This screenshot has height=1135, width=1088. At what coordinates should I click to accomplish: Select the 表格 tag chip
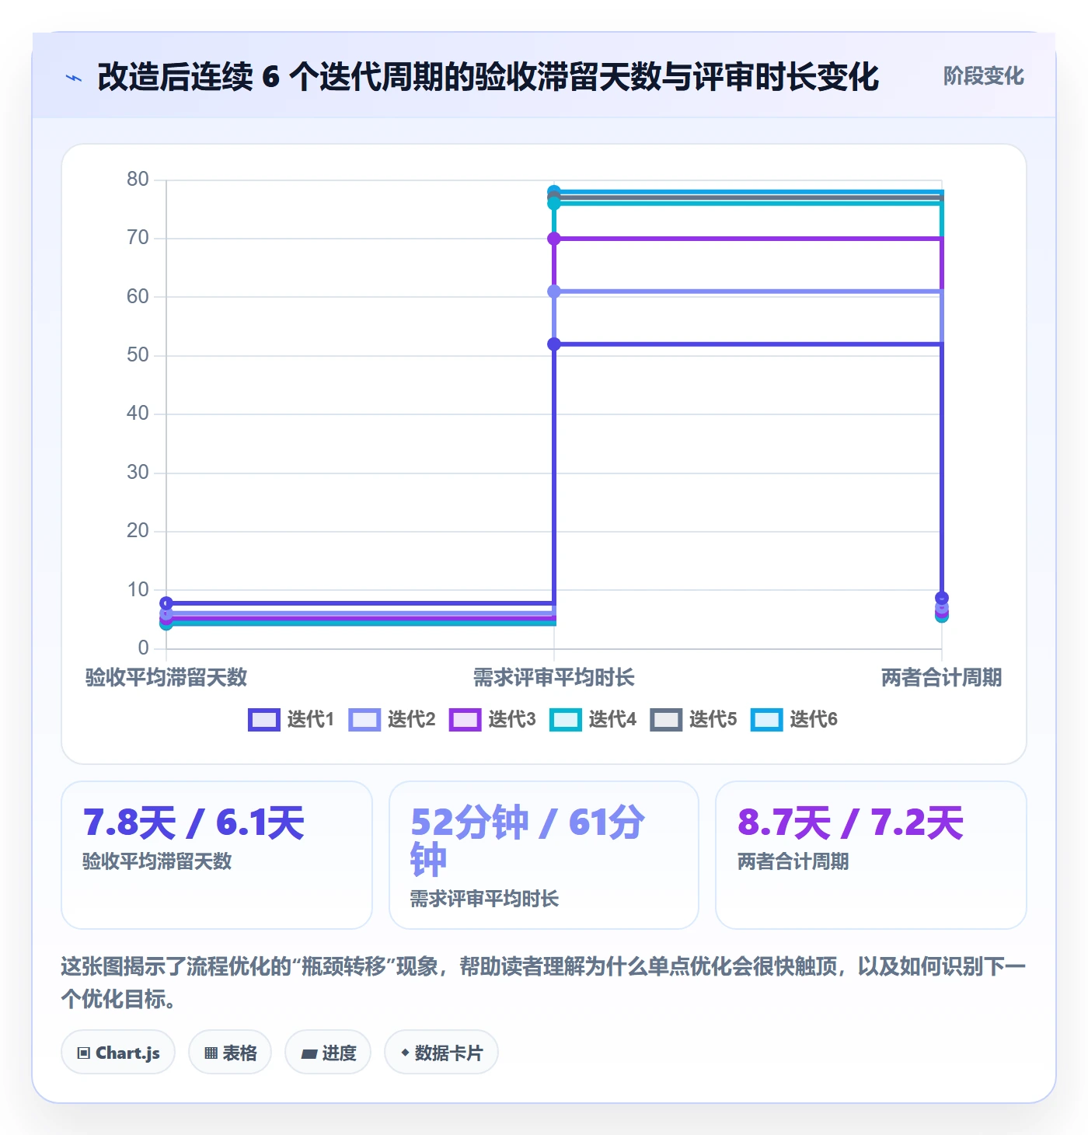[230, 1053]
